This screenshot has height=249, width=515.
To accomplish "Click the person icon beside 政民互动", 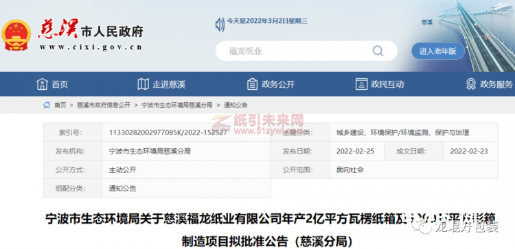I will 361,84.
